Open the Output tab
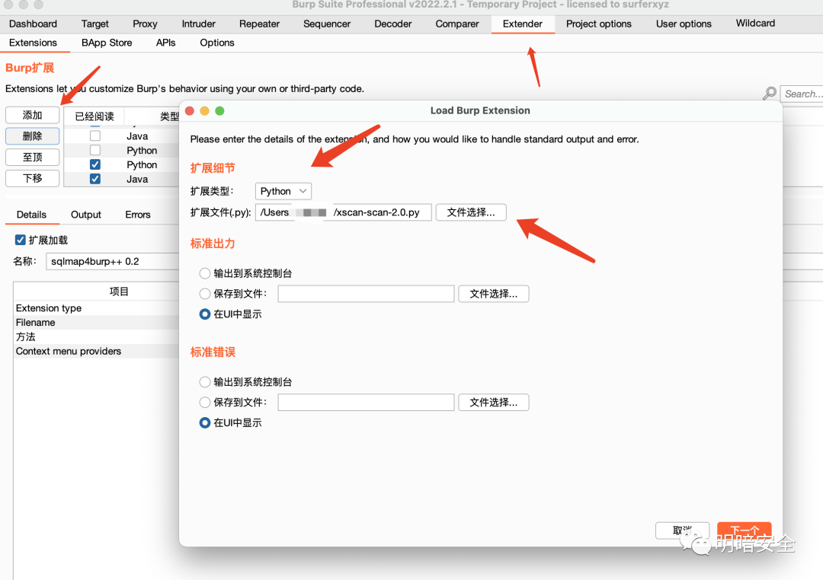 coord(85,215)
